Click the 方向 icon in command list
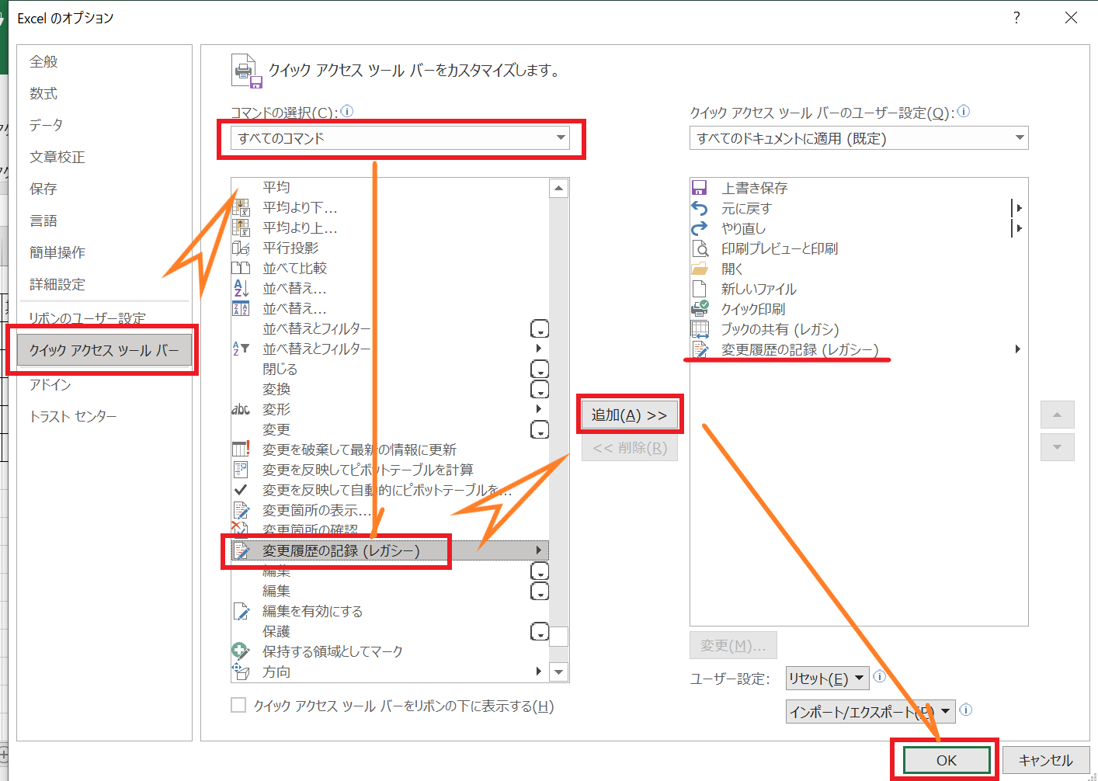 (241, 671)
